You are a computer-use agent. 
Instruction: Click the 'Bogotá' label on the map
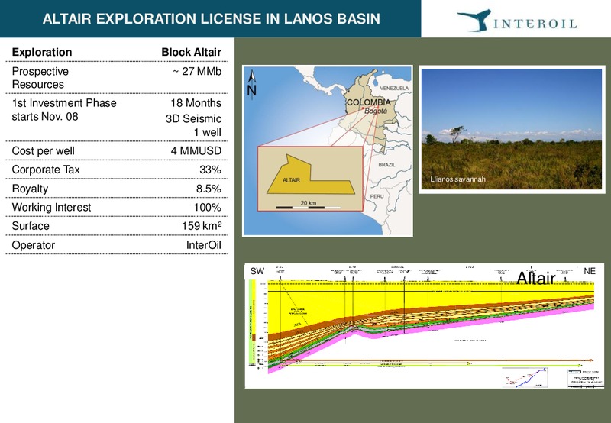[x=376, y=111]
